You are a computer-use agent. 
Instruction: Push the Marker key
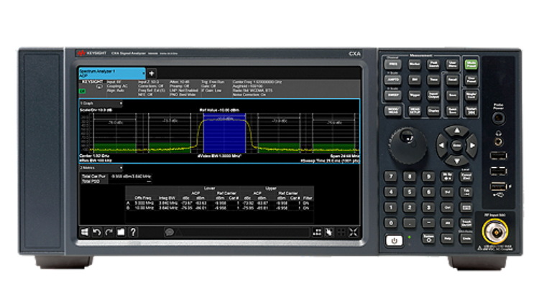coord(415,64)
